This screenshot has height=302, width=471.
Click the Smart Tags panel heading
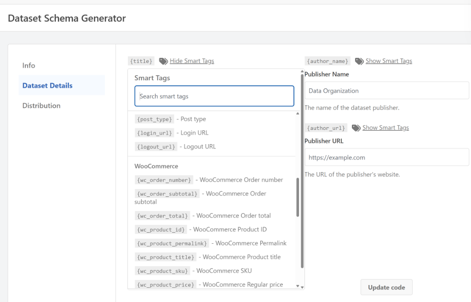pyautogui.click(x=152, y=78)
